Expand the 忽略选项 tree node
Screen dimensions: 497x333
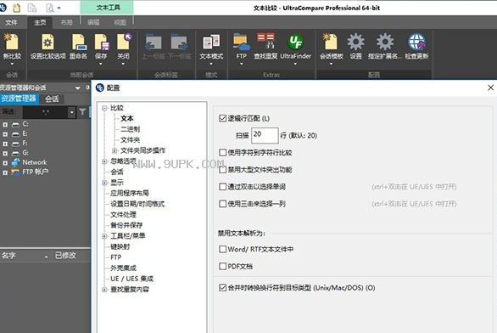(104, 161)
